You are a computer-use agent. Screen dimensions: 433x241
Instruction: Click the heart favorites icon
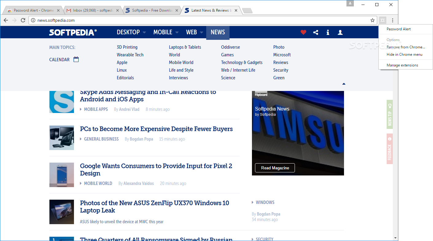point(303,32)
